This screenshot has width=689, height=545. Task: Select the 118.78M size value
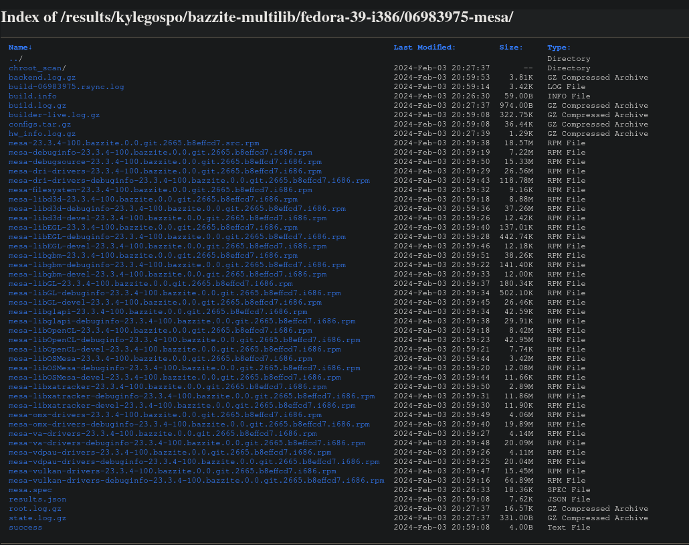coord(516,180)
